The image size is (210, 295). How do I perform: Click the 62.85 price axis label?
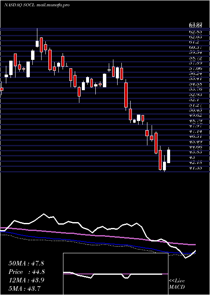[x=195, y=32]
